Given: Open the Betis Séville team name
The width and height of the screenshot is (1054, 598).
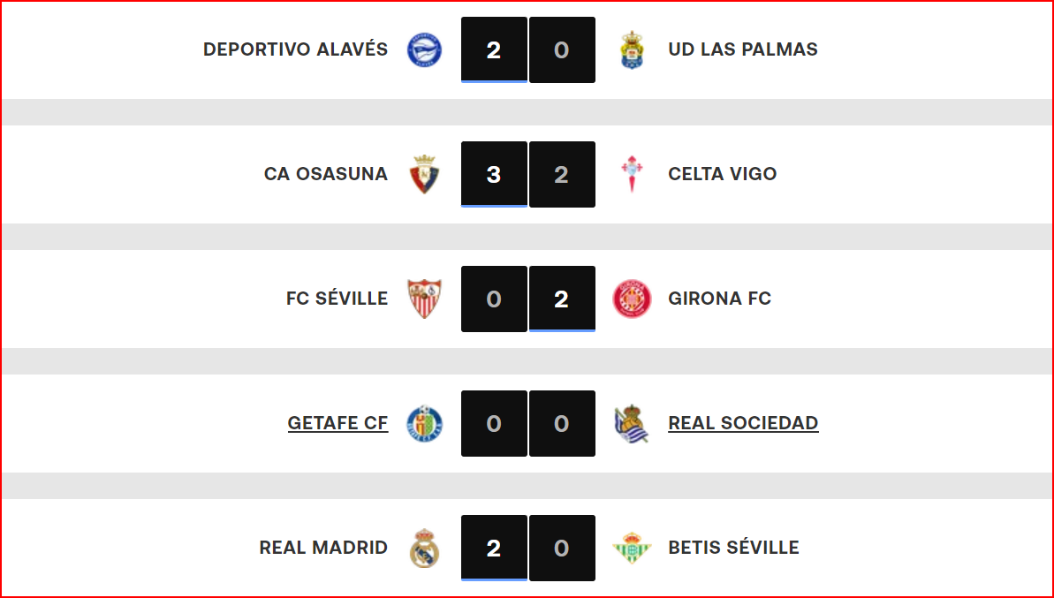Looking at the screenshot, I should (734, 548).
